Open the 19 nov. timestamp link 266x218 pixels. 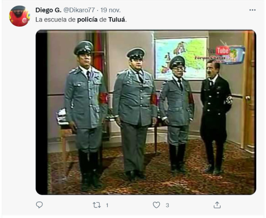coord(110,10)
